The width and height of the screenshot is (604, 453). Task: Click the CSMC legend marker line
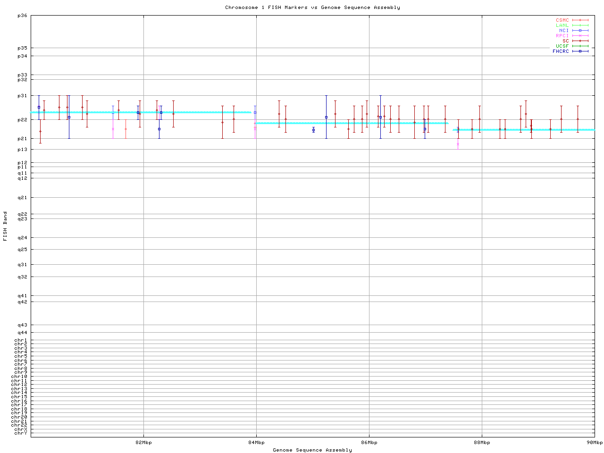[x=580, y=20]
